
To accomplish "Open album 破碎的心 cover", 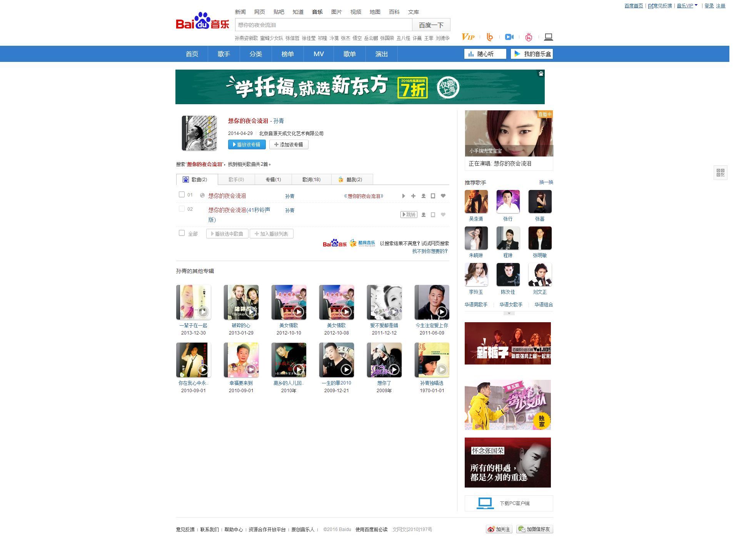I will [241, 302].
